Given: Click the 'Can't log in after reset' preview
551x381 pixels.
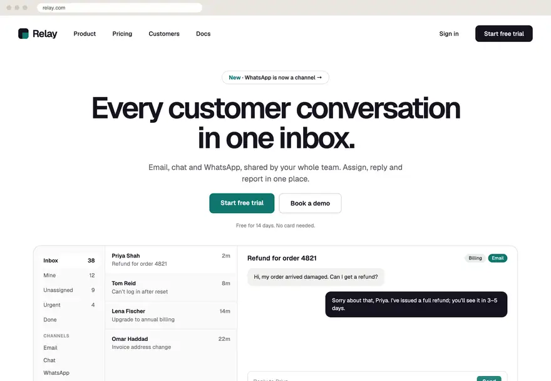Looking at the screenshot, I should click(x=140, y=291).
